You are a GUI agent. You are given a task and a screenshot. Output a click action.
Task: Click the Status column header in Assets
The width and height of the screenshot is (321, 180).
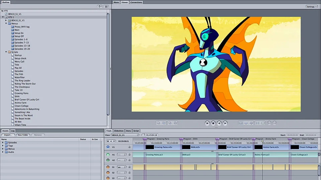[85, 139]
